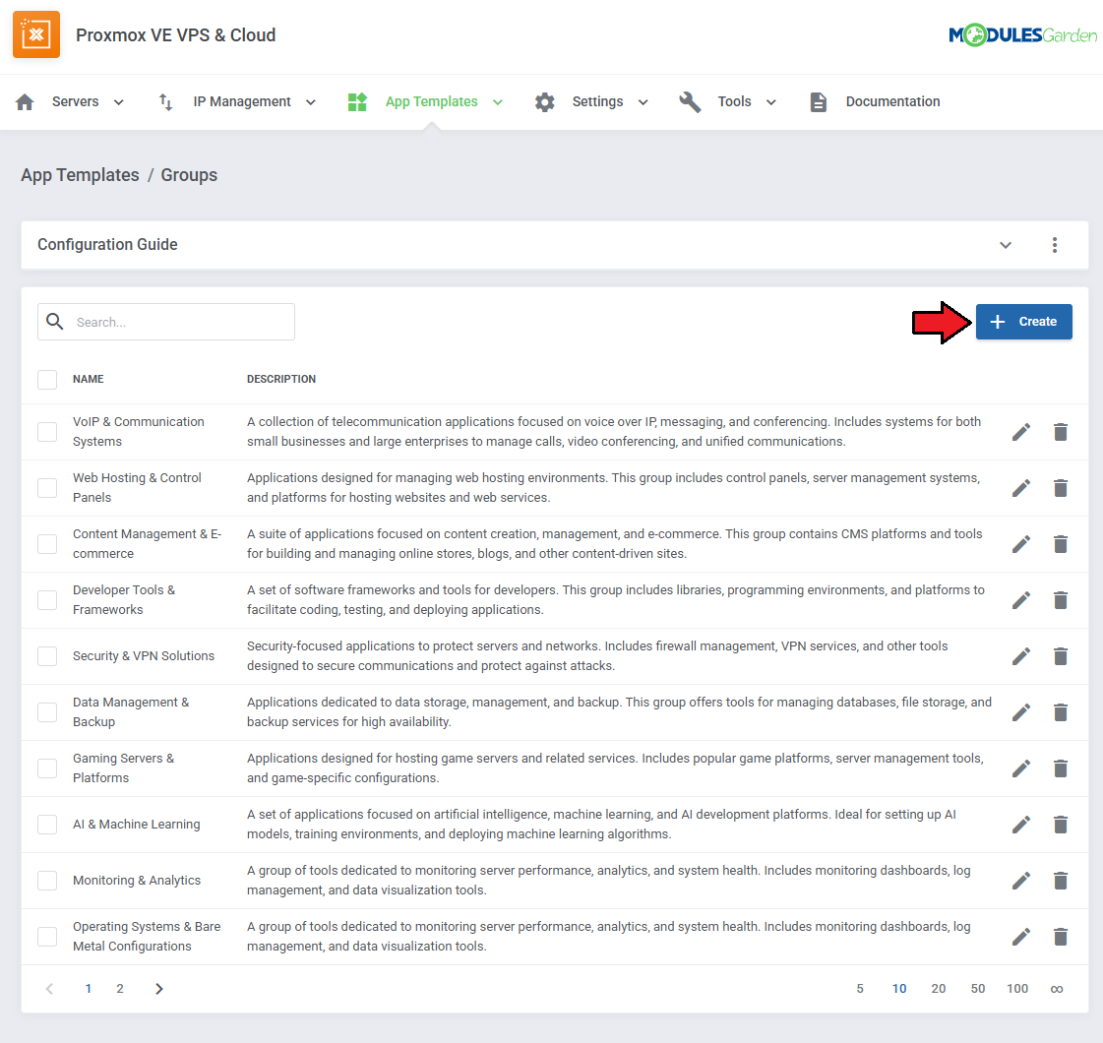Edit the VoIP & Communication Systems group

[1021, 432]
